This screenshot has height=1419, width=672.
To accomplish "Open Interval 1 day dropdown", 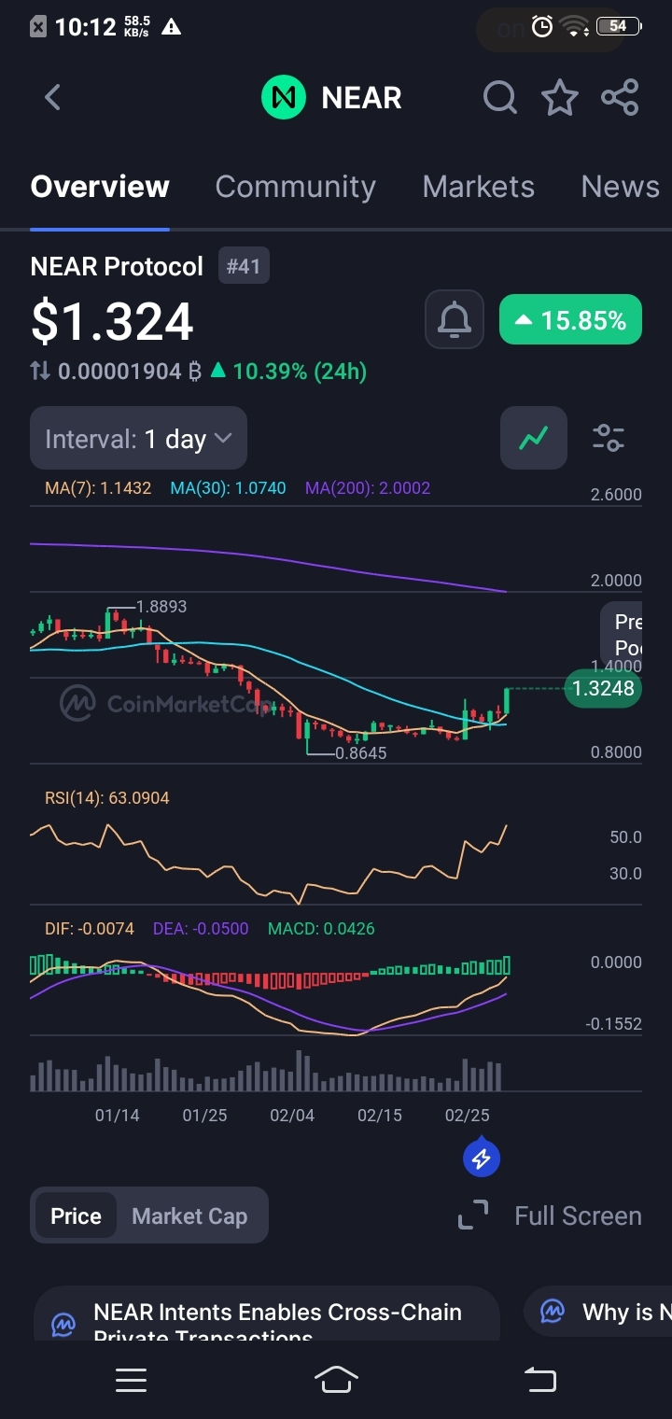I will [x=138, y=438].
